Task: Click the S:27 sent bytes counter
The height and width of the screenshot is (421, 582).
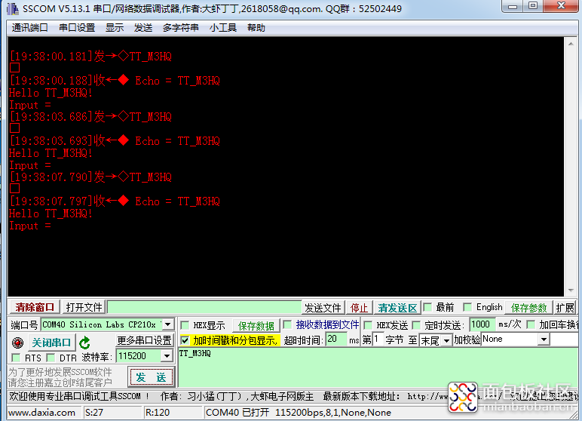Action: pos(94,413)
